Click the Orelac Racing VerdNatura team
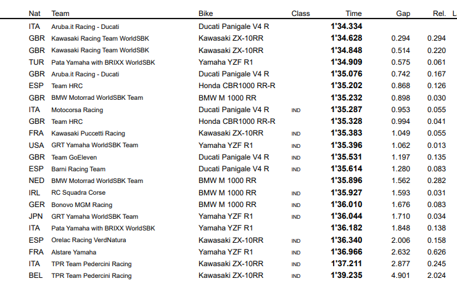 (x=84, y=240)
